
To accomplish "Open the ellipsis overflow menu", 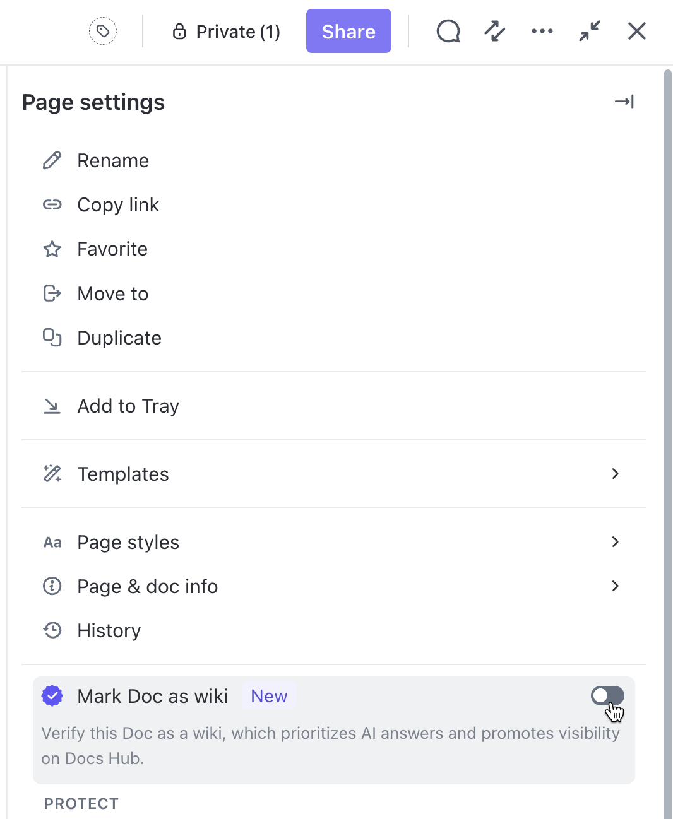I will click(542, 31).
